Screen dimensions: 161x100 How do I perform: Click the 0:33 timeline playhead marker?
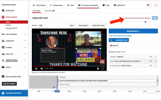pyautogui.click(x=57, y=91)
